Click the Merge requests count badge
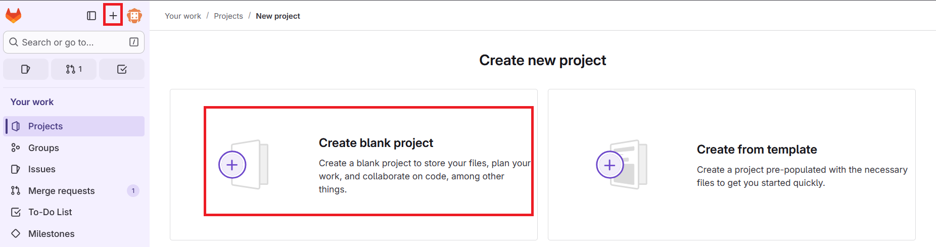The image size is (936, 247). pyautogui.click(x=133, y=191)
